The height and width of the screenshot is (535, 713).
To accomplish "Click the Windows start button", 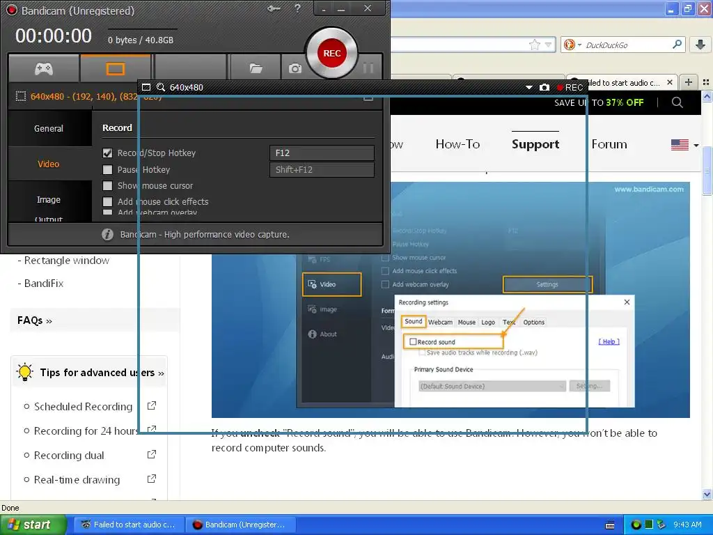I will 33,525.
